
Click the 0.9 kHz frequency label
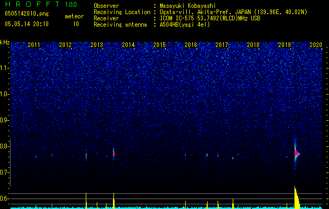pyautogui.click(x=4, y=120)
